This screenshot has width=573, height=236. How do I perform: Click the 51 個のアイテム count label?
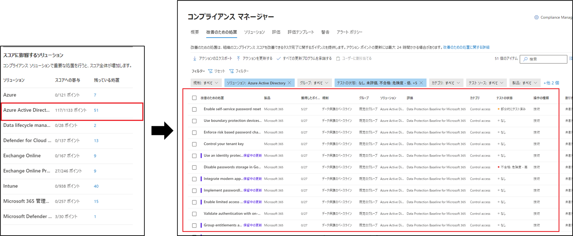(x=506, y=58)
